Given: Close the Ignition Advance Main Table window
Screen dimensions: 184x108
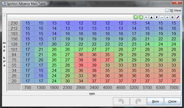Looking at the screenshot, I should tap(177, 3).
